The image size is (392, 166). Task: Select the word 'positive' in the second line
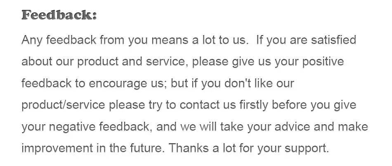coord(323,62)
